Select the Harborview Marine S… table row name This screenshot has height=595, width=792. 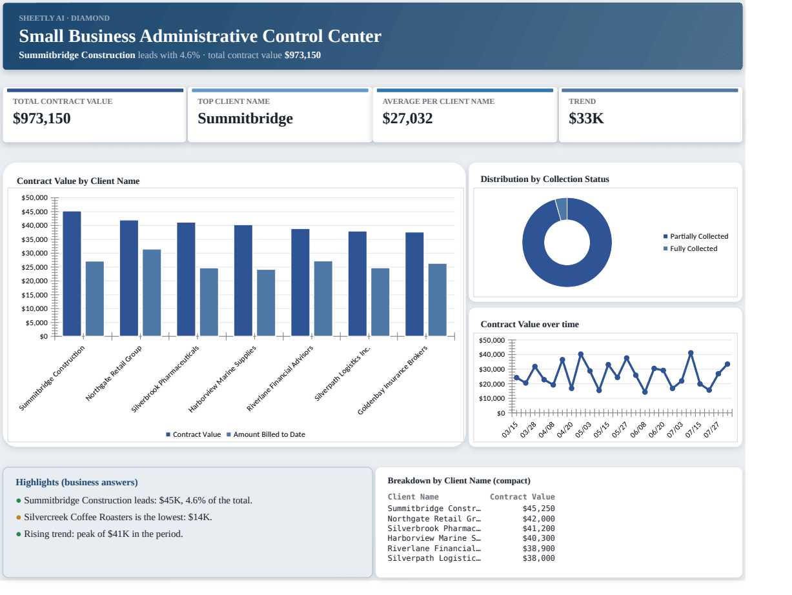(x=434, y=538)
